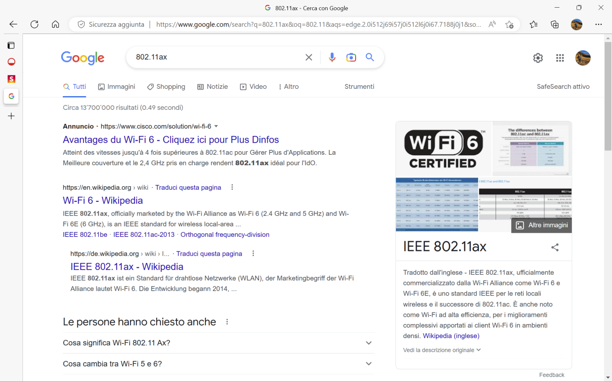The height and width of the screenshot is (382, 612).
Task: Click the "Altre immagini" button
Action: coord(542,225)
